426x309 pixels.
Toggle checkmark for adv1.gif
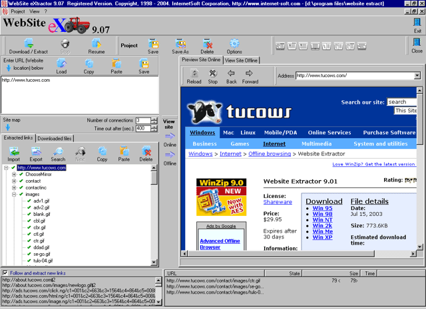[29, 201]
